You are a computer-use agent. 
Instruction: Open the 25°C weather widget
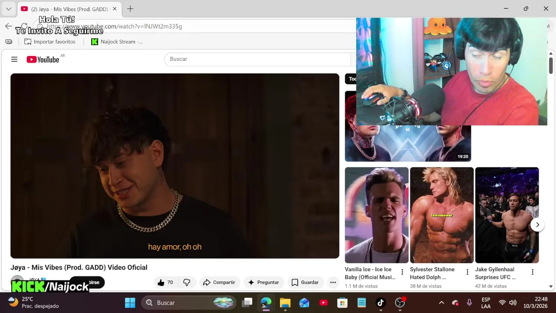pyautogui.click(x=33, y=303)
